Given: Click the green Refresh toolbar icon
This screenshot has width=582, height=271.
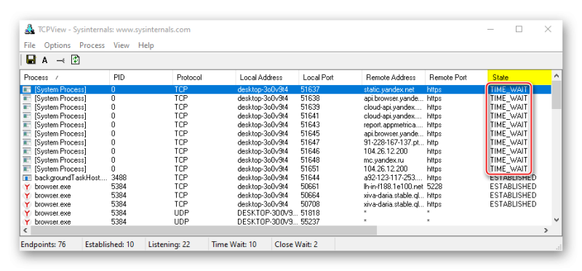Looking at the screenshot, I should (76, 60).
